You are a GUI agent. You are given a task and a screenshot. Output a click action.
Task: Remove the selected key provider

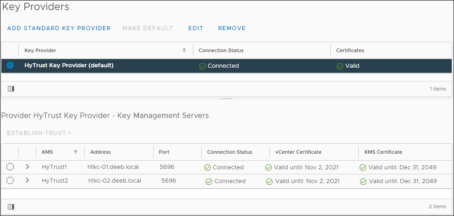232,28
